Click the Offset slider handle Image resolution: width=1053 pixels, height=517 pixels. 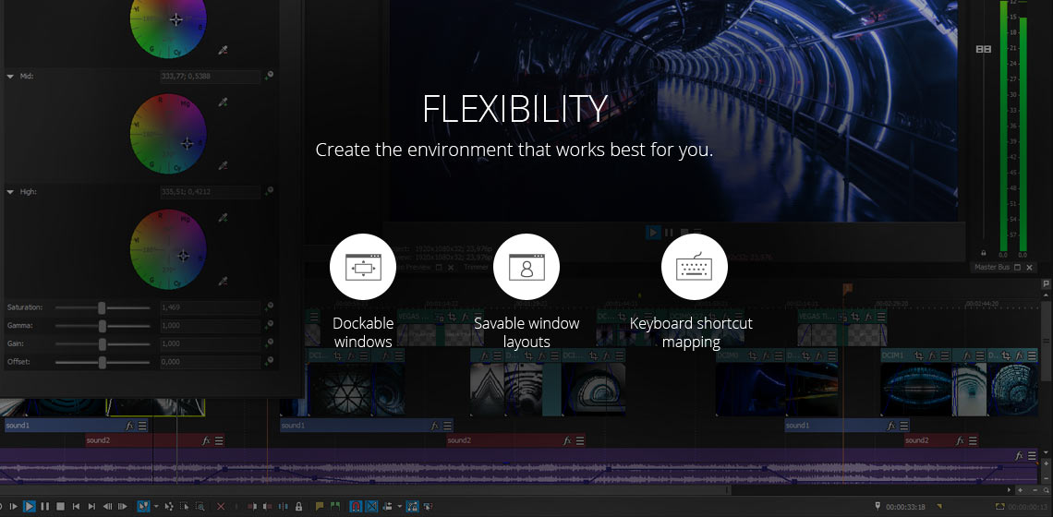pos(103,362)
